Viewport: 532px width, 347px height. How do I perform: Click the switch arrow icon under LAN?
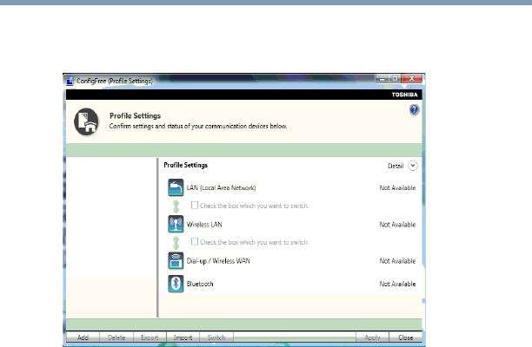pyautogui.click(x=176, y=206)
